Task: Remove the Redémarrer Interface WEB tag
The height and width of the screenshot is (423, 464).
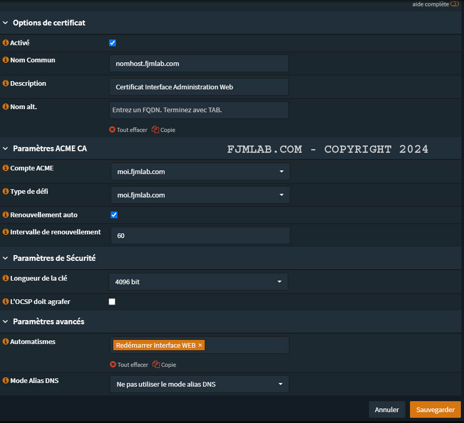Action: click(200, 346)
